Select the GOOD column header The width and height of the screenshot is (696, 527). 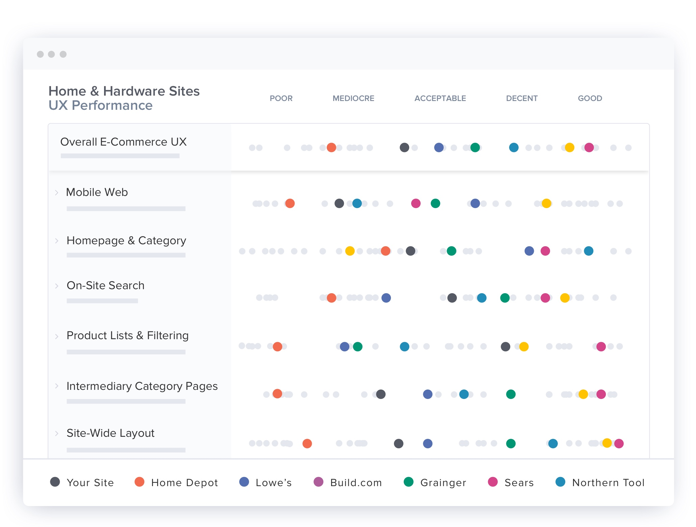pyautogui.click(x=590, y=98)
